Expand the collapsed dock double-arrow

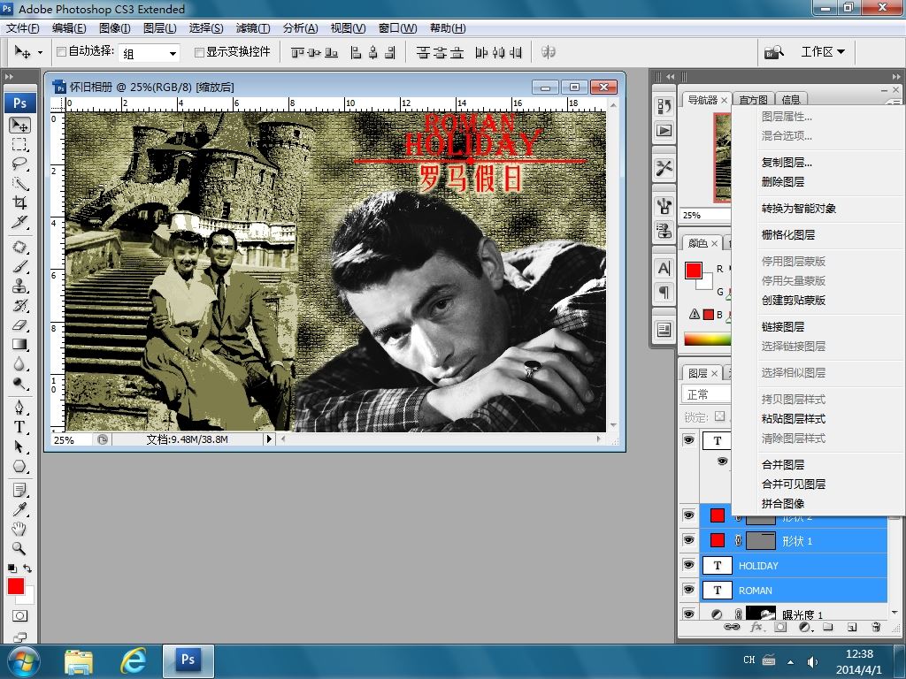click(671, 76)
